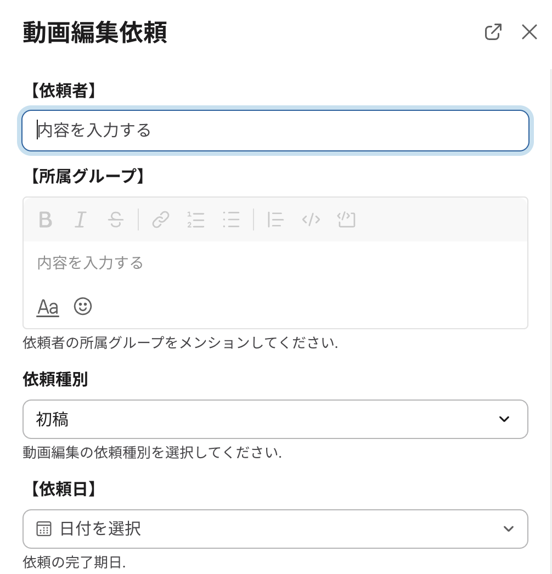Screen dimensions: 552x574
Task: Open the emoji picker
Action: click(x=83, y=306)
